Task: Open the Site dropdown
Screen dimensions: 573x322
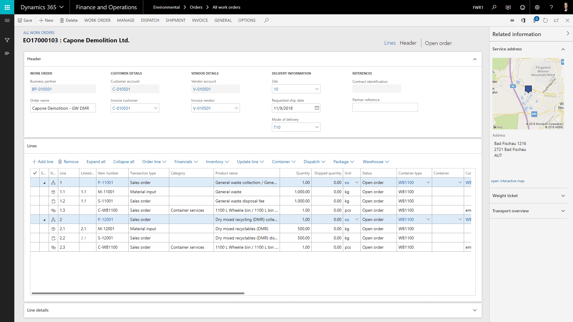Action: [x=317, y=89]
